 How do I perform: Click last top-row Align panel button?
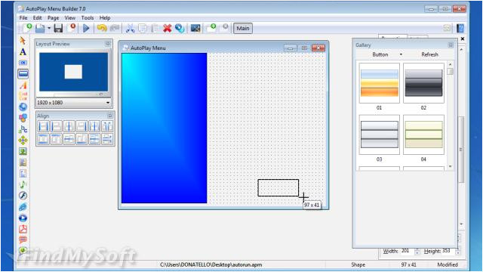click(x=107, y=126)
